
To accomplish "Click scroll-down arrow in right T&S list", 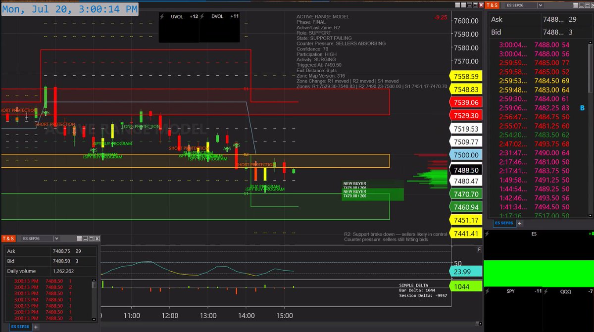I will pos(590,215).
